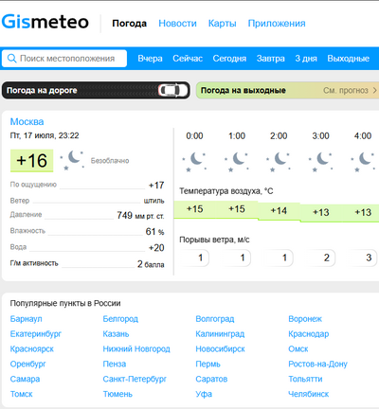The image size is (379, 409).
Task: Click the Безоблачно condition text
Action: point(110,161)
